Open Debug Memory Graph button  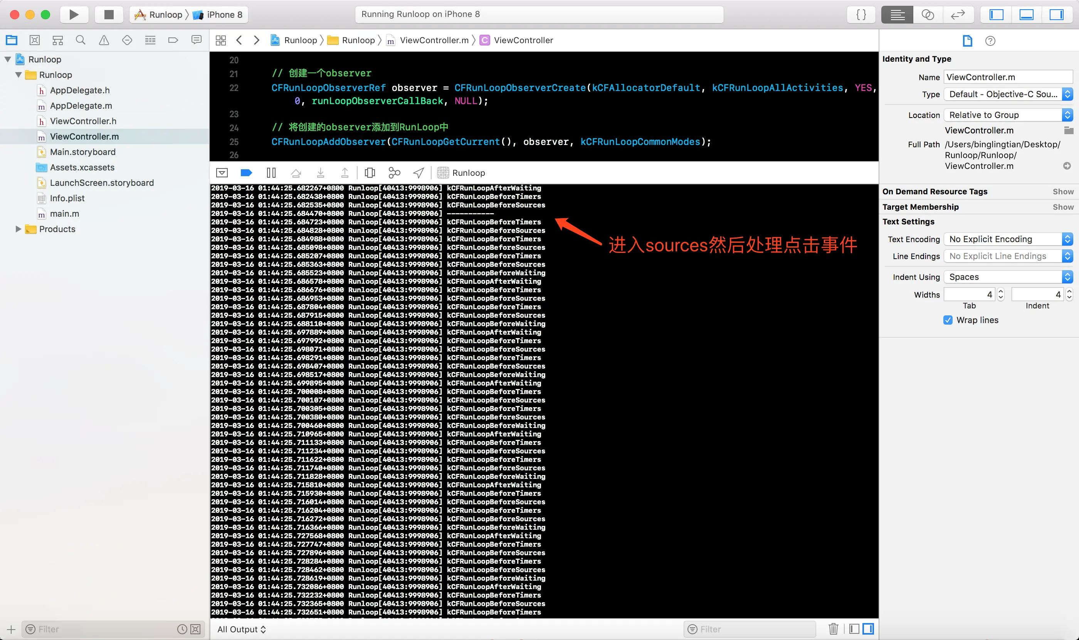[394, 173]
